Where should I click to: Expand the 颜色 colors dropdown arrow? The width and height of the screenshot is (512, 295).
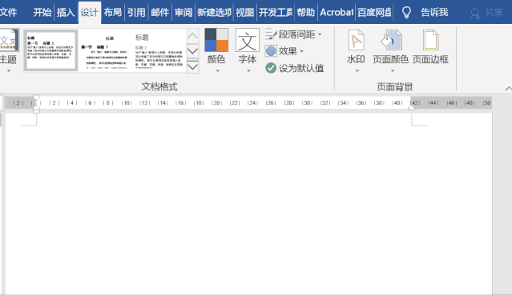(x=217, y=70)
